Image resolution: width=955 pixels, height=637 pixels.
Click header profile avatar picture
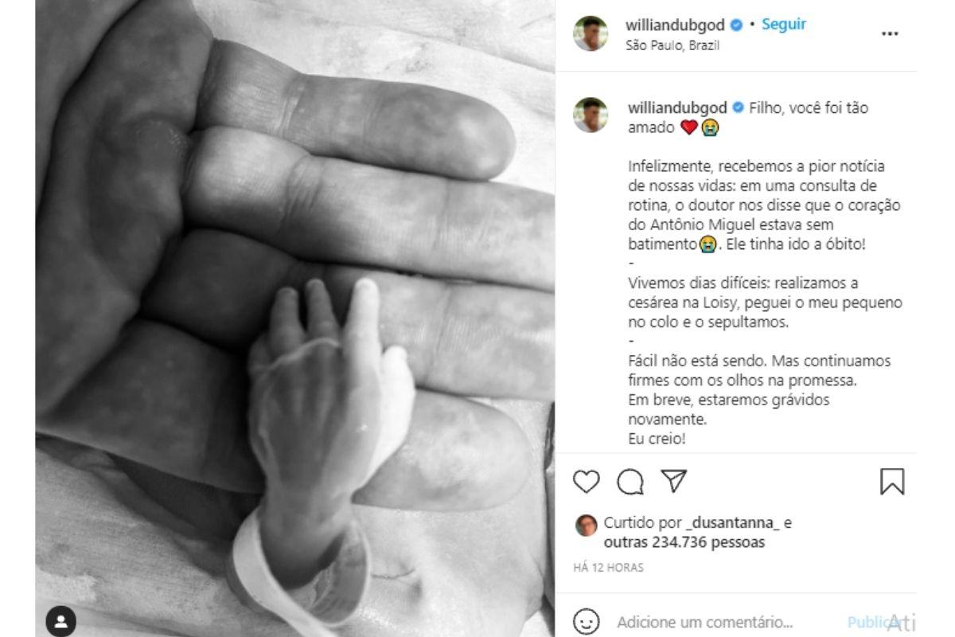[591, 33]
